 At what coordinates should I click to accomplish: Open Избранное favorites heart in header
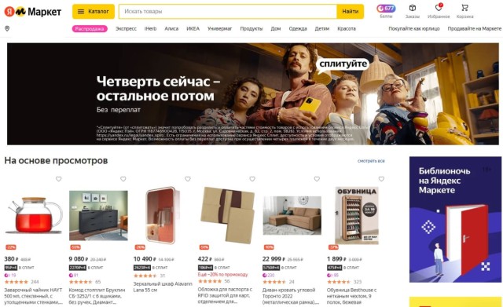(x=439, y=11)
